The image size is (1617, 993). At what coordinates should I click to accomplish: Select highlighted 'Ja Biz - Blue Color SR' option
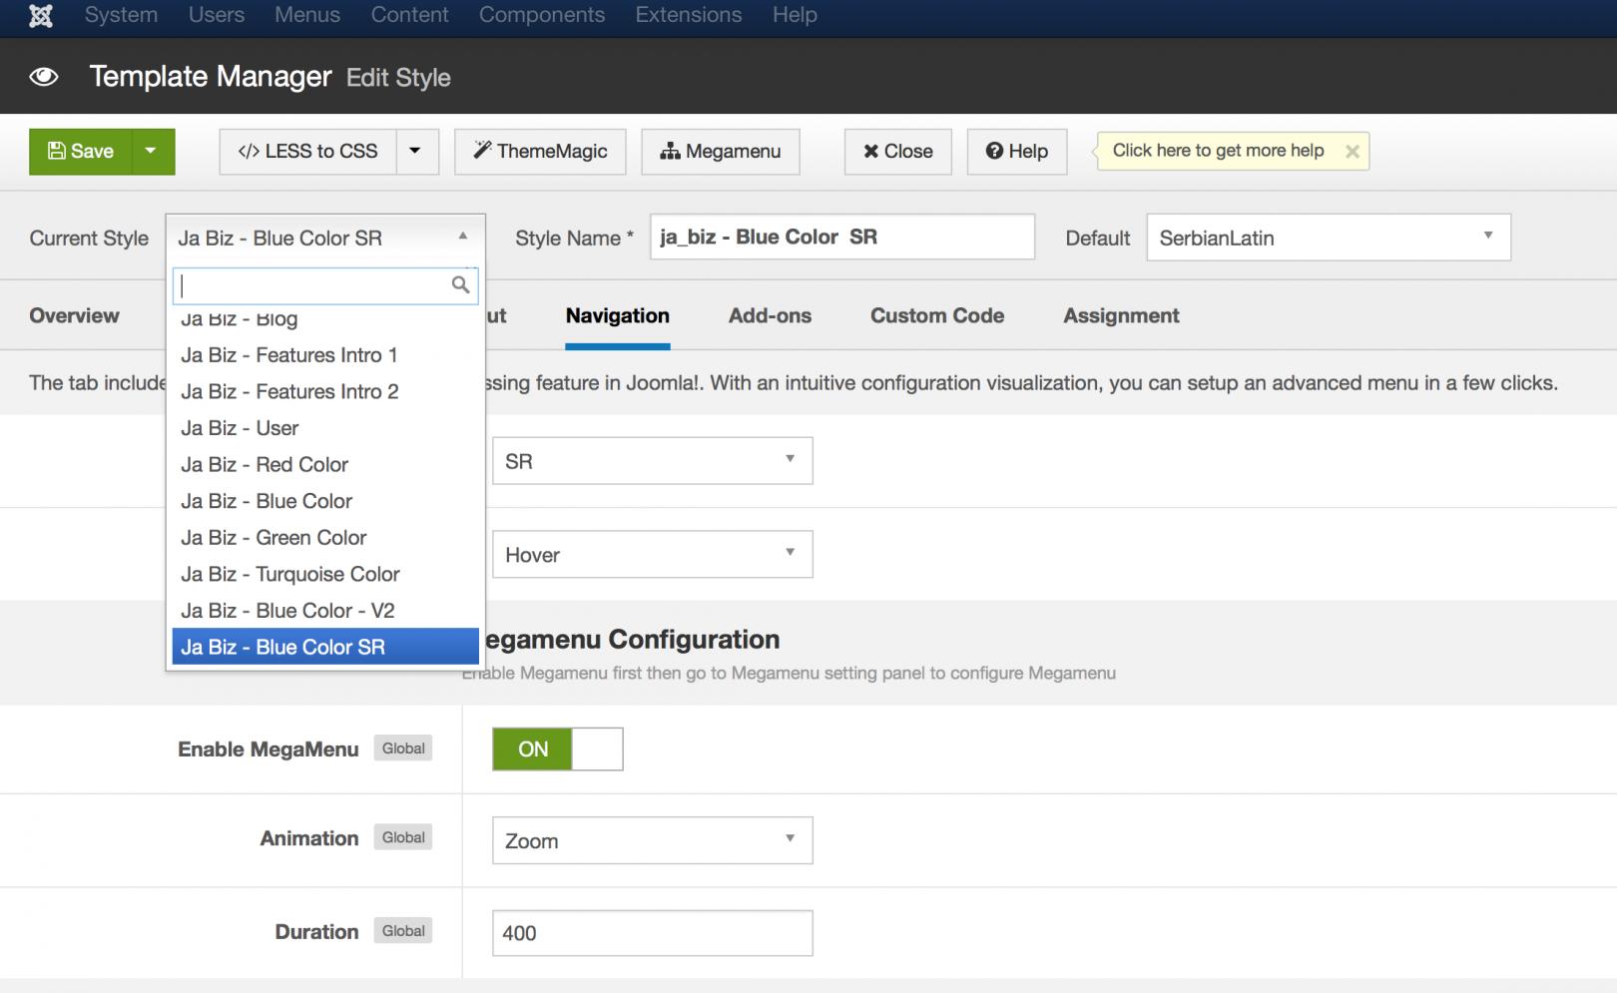(x=325, y=647)
